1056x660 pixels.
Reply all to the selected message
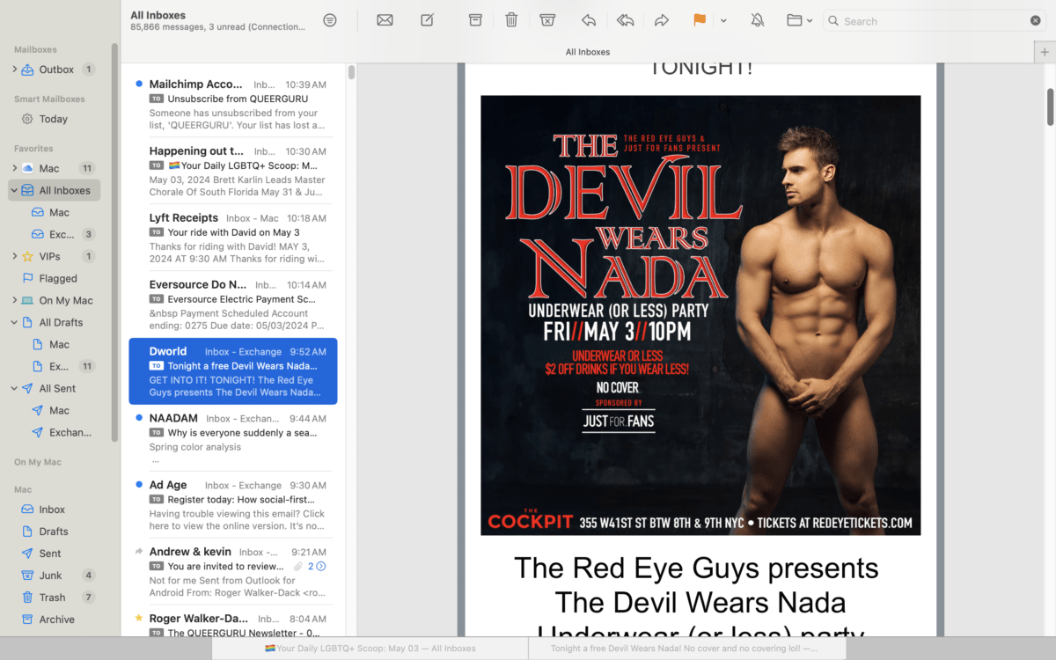[x=626, y=20]
